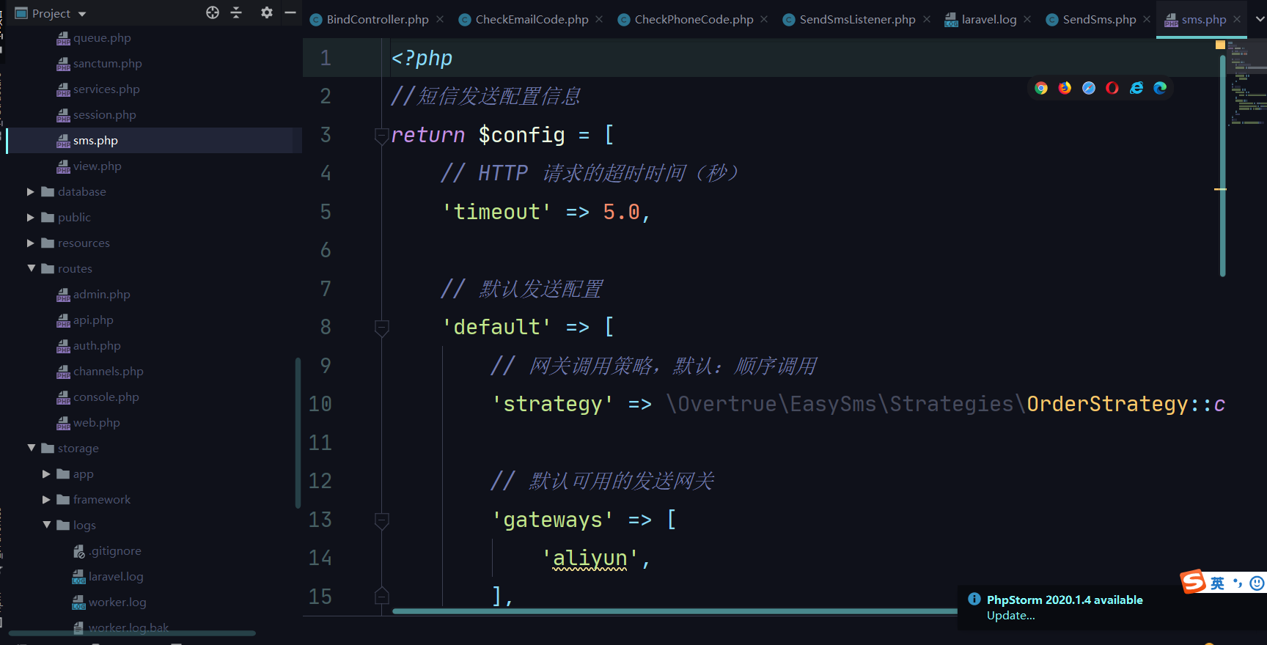Screen dimensions: 1267x645
Task: Expand the resources folder
Action: (31, 243)
